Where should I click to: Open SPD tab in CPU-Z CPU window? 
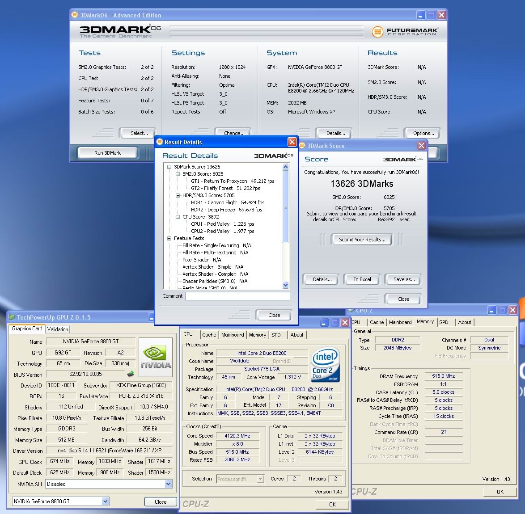276,335
